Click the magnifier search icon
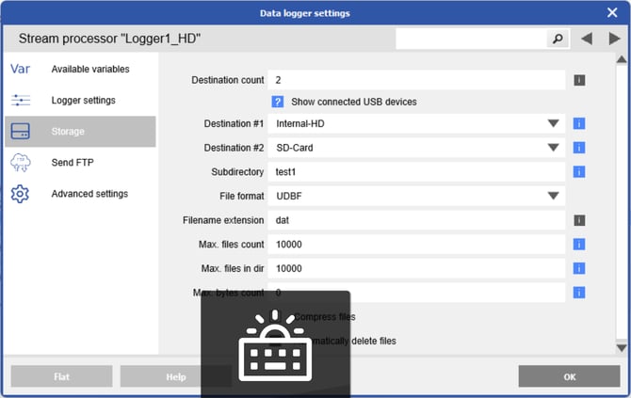Viewport: 631px width, 398px height. [558, 39]
